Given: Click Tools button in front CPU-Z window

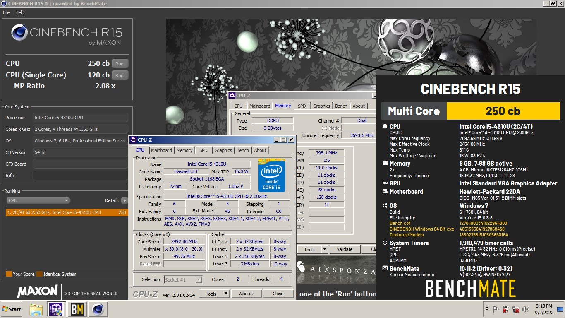Looking at the screenshot, I should point(211,294).
